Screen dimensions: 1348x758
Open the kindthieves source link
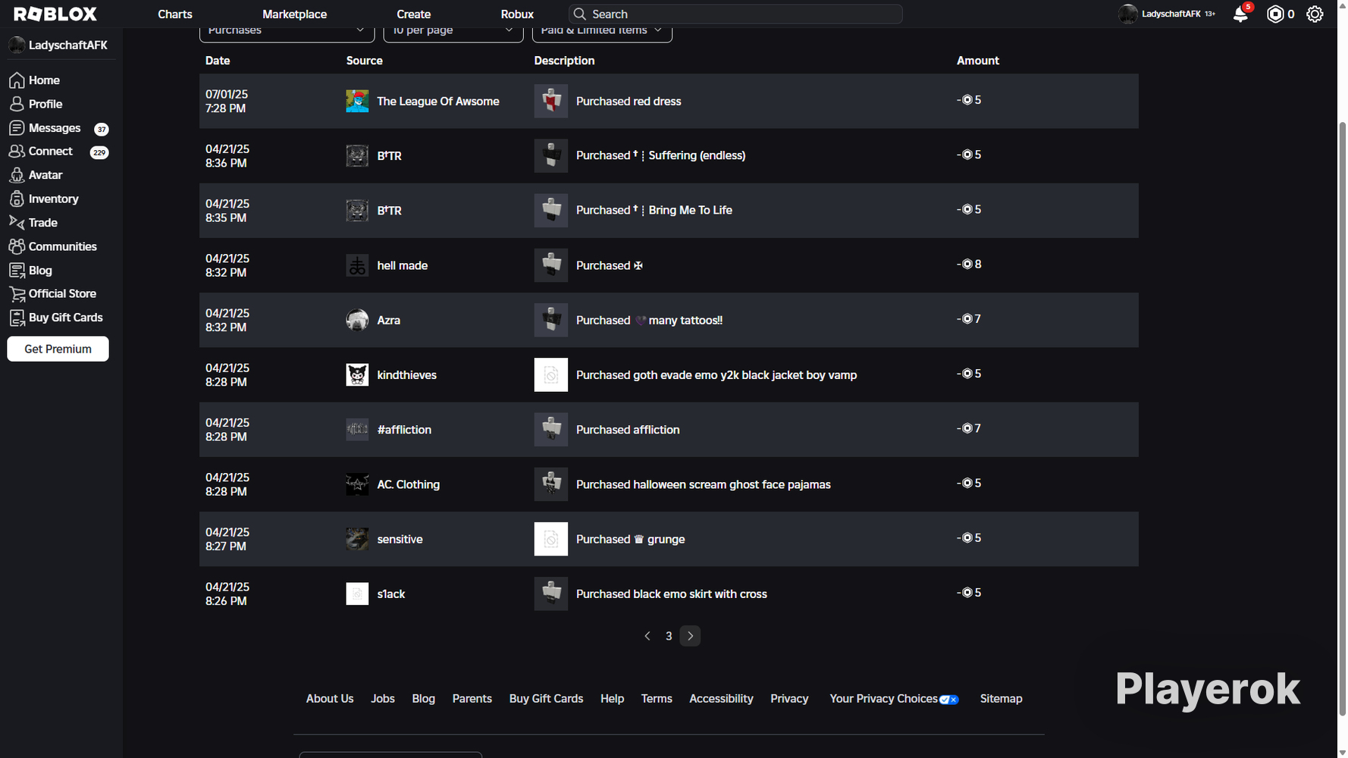tap(407, 375)
